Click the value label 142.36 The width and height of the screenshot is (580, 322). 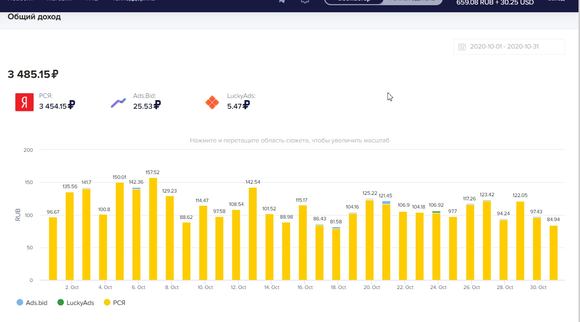point(136,182)
